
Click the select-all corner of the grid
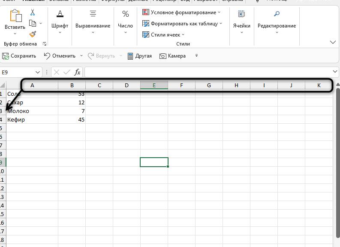(3, 85)
